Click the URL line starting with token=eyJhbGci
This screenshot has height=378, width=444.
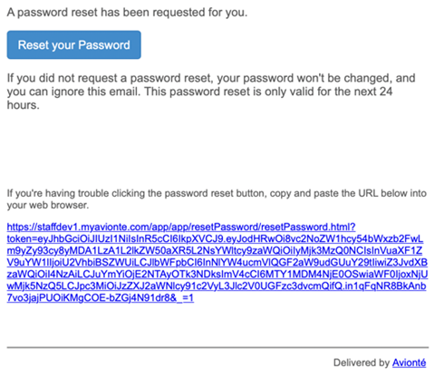(215, 238)
